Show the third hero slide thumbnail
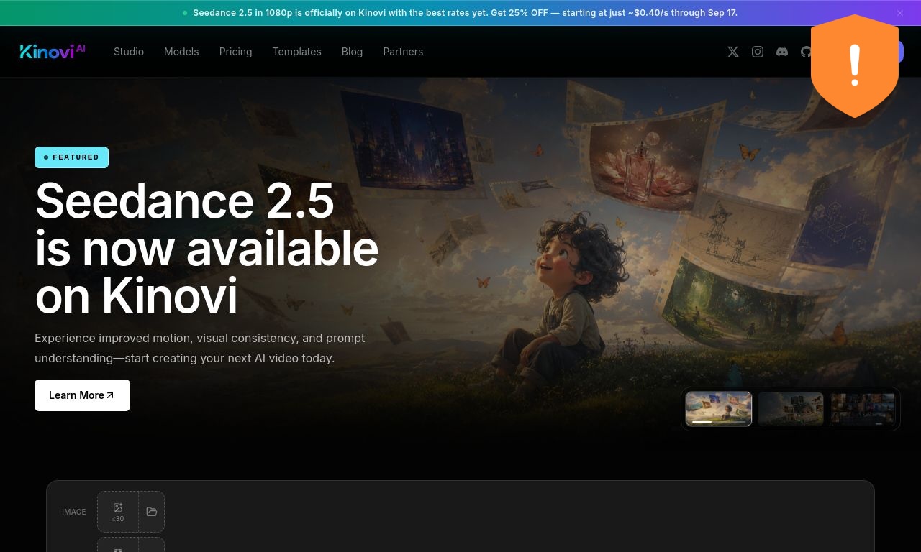 (x=863, y=409)
